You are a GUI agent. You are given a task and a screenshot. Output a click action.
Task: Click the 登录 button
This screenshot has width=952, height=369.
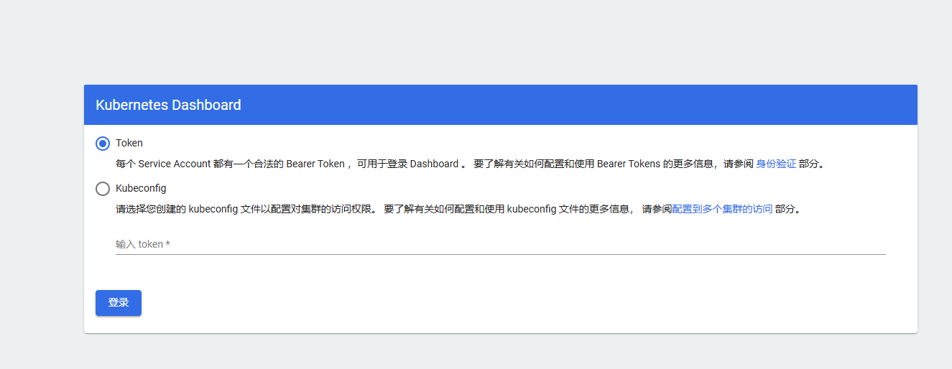point(119,303)
